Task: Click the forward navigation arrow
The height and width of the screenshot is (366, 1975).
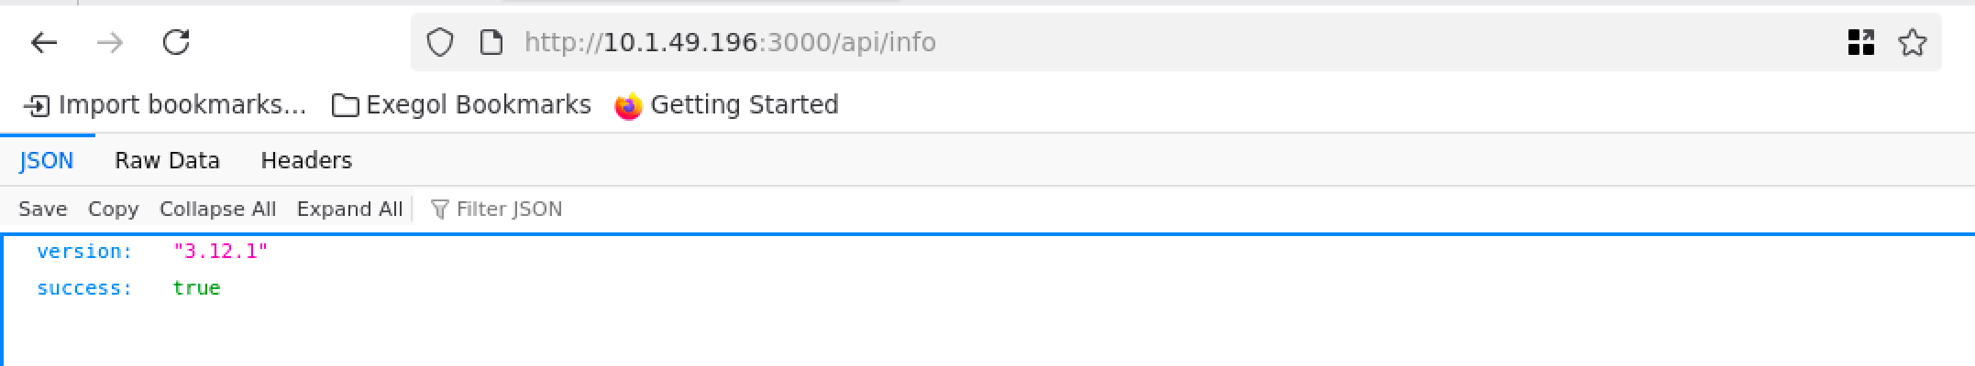Action: [110, 42]
